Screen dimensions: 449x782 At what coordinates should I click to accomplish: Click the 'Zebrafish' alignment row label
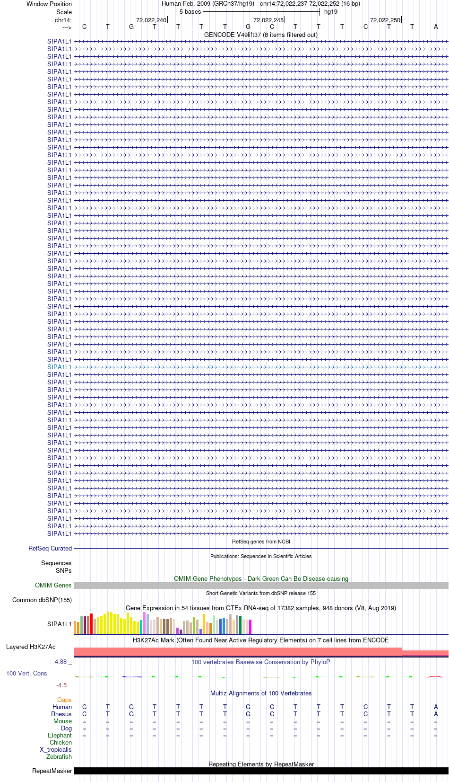(x=59, y=757)
